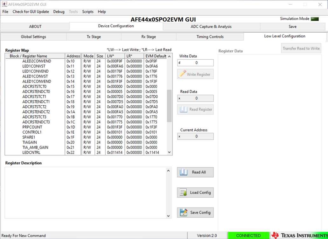The image size is (328, 239).
Task: Click the Write Data radix selector 'd'
Action: click(x=179, y=63)
